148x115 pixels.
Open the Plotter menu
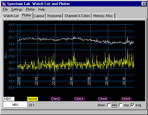[30, 9]
